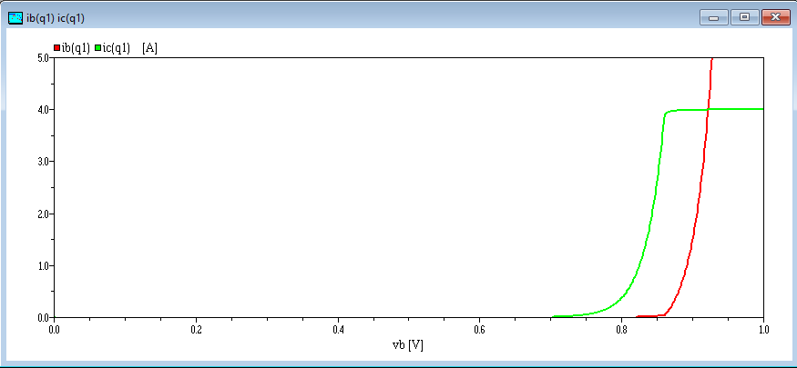
Task: Click the [A] unit label in legend
Action: click(149, 48)
